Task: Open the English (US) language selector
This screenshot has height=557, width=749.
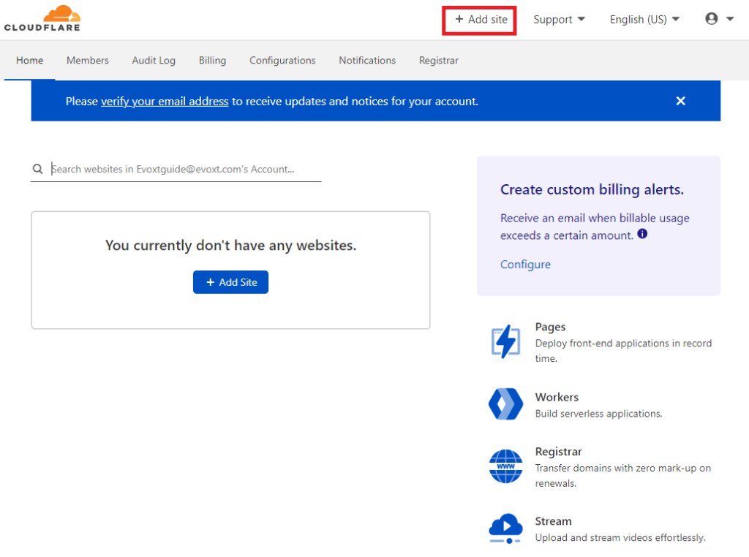Action: click(644, 20)
